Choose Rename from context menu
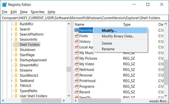Image resolution: width=169 pixels, height=104 pixels. pyautogui.click(x=120, y=49)
